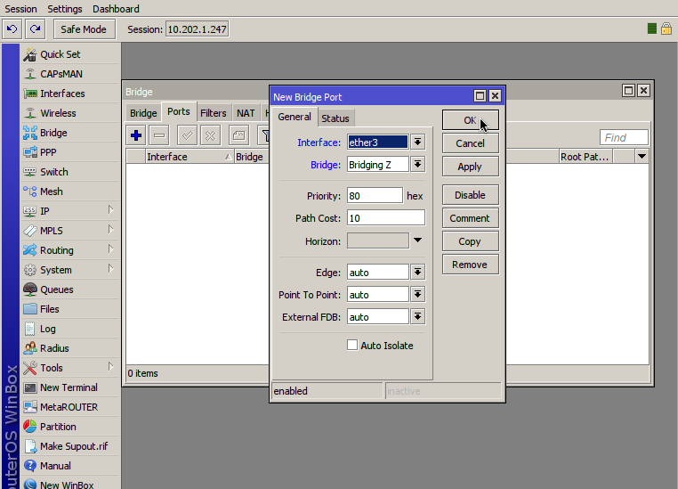
Task: Open MetaROUTER in the sidebar
Action: [71, 407]
